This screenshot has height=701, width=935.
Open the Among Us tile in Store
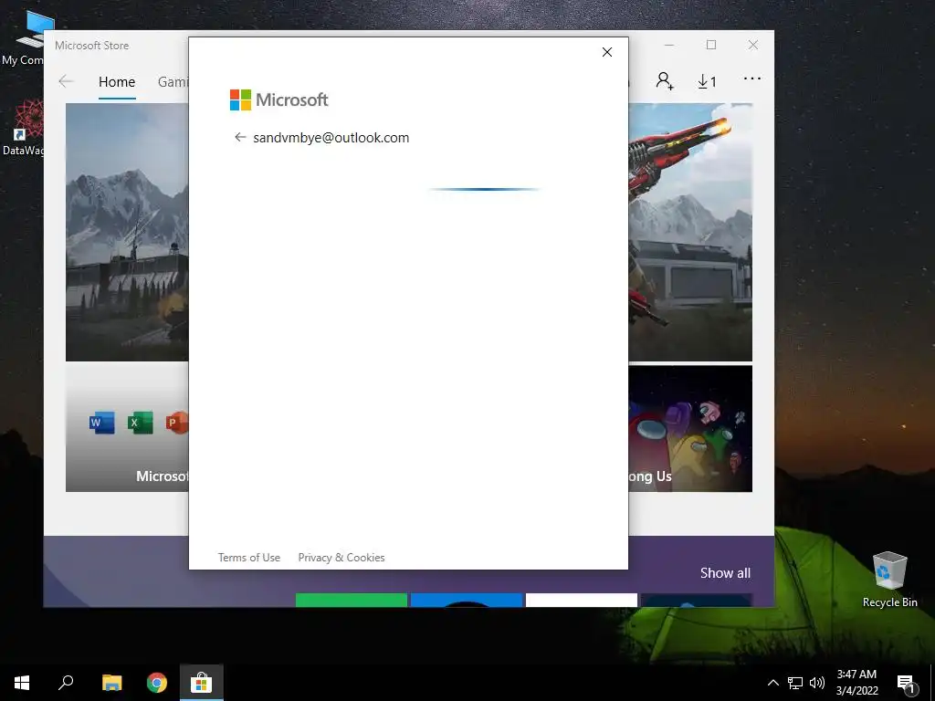click(690, 429)
